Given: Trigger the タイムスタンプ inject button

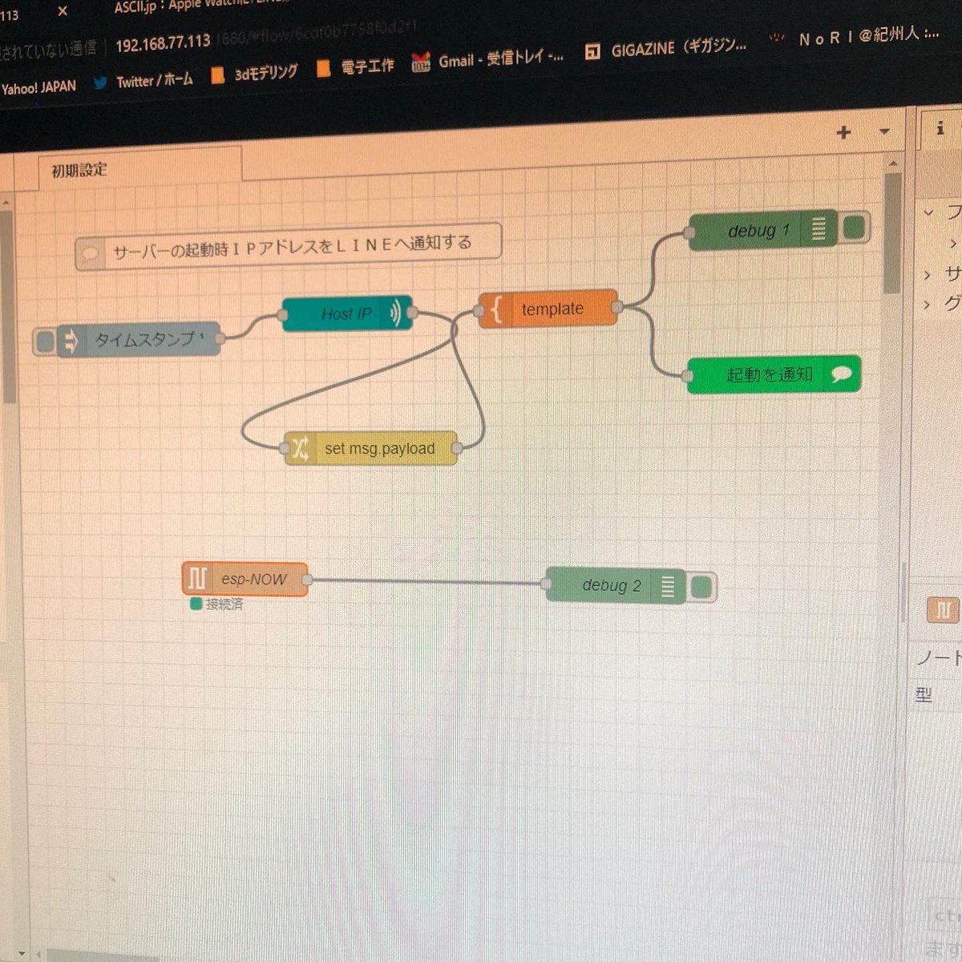Looking at the screenshot, I should pyautogui.click(x=46, y=342).
